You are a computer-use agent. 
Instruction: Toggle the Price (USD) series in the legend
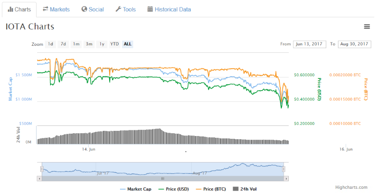(173, 189)
